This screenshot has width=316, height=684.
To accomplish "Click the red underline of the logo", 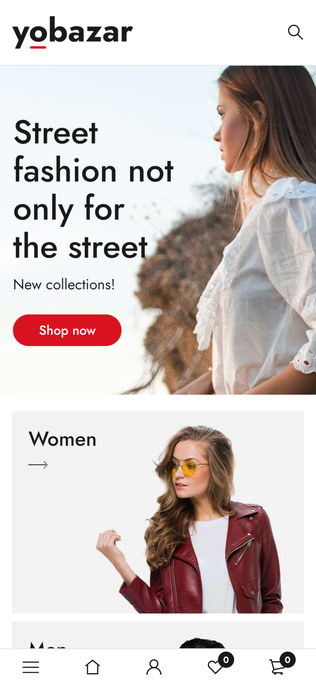I will coord(38,47).
